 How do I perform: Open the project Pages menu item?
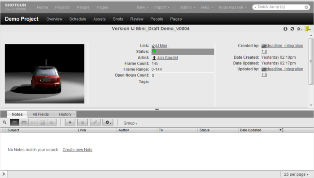[176, 19]
